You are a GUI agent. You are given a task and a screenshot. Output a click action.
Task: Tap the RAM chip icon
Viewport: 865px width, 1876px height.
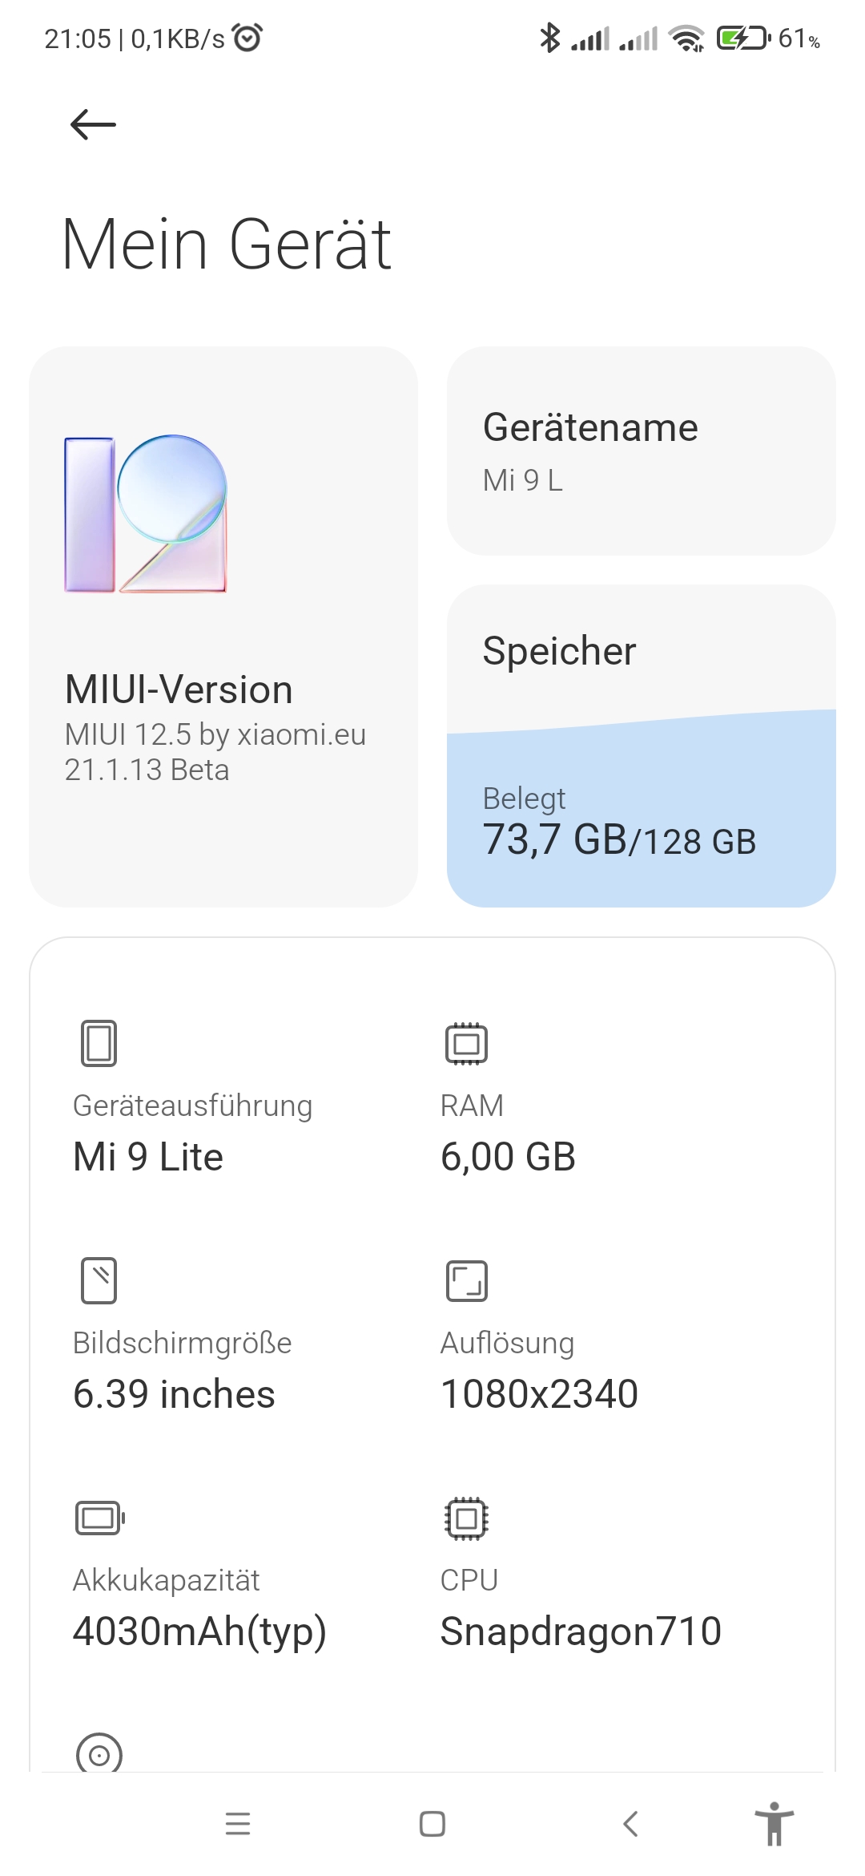coord(466,1043)
